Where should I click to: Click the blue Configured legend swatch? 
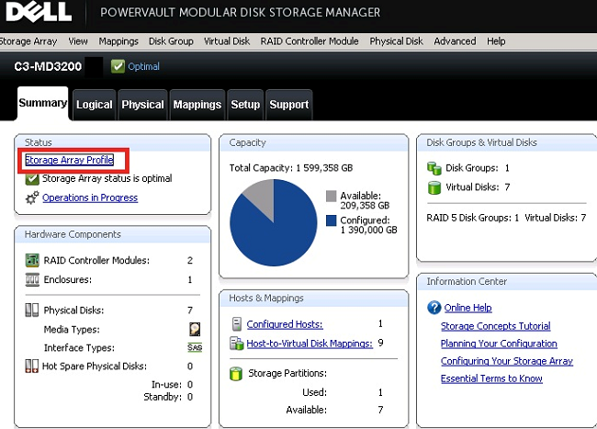332,221
